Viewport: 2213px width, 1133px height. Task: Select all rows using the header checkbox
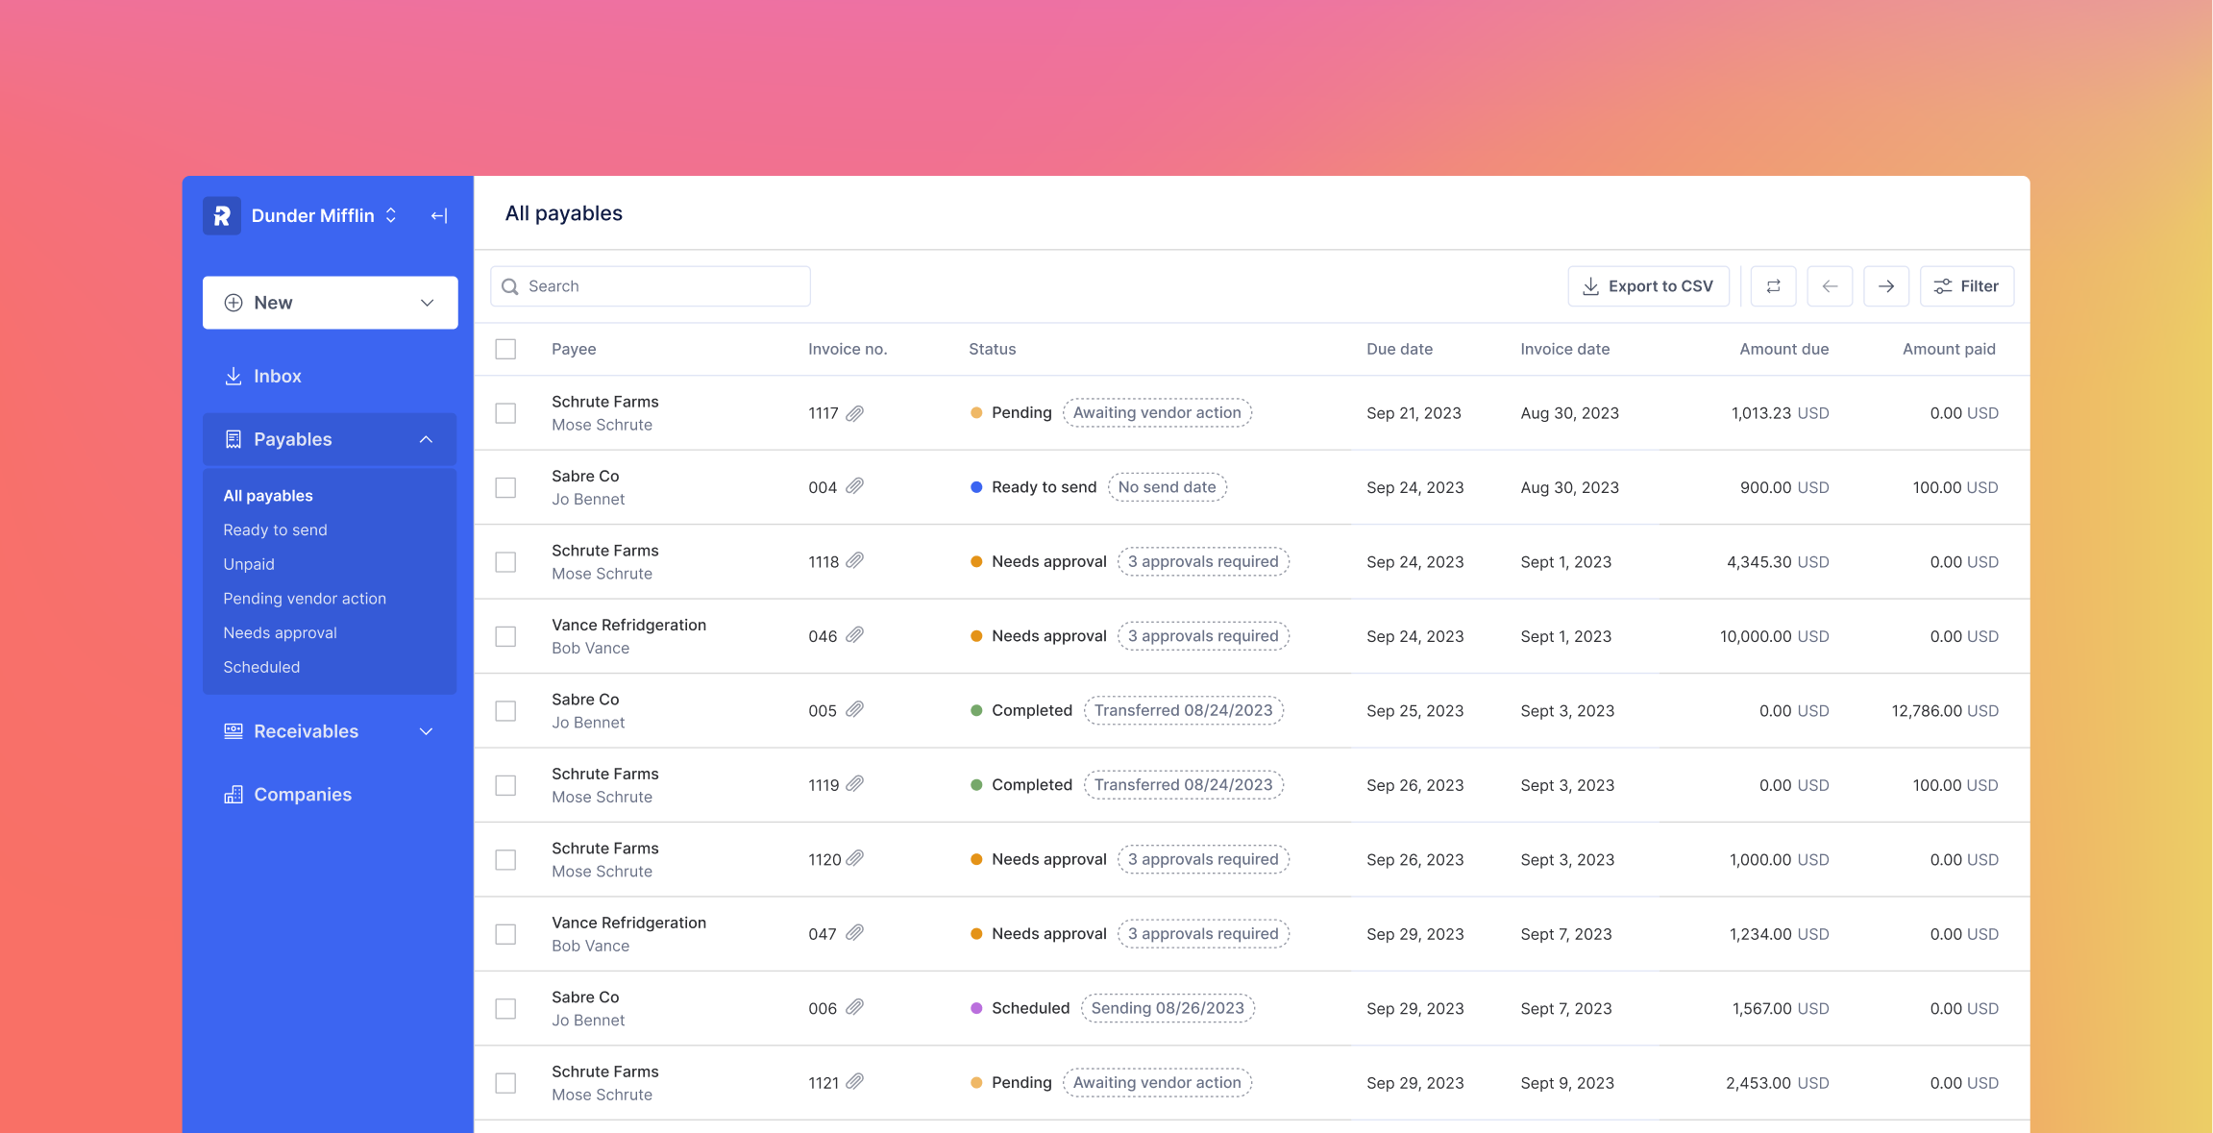pos(505,349)
